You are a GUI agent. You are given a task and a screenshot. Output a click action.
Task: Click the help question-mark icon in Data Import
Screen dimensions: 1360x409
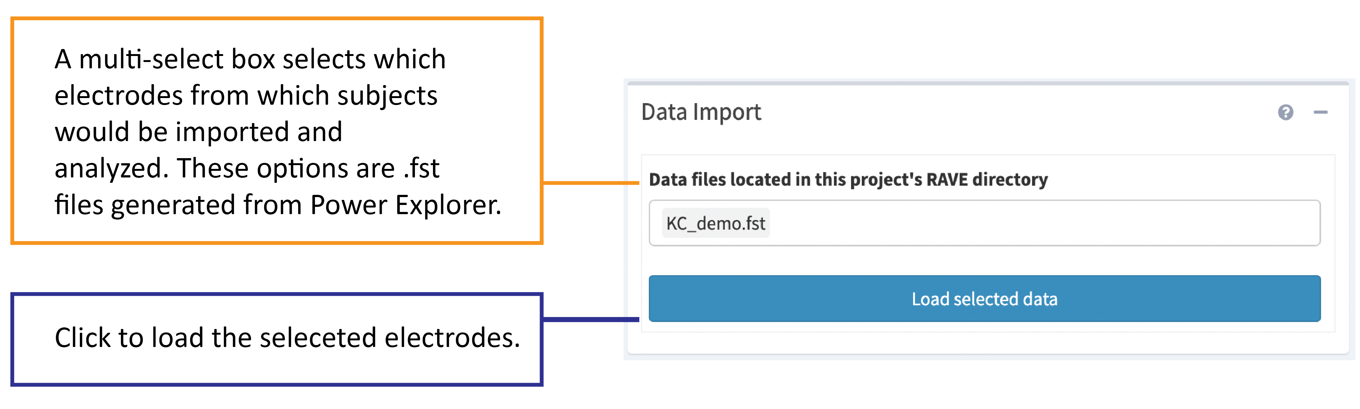pos(1285,112)
